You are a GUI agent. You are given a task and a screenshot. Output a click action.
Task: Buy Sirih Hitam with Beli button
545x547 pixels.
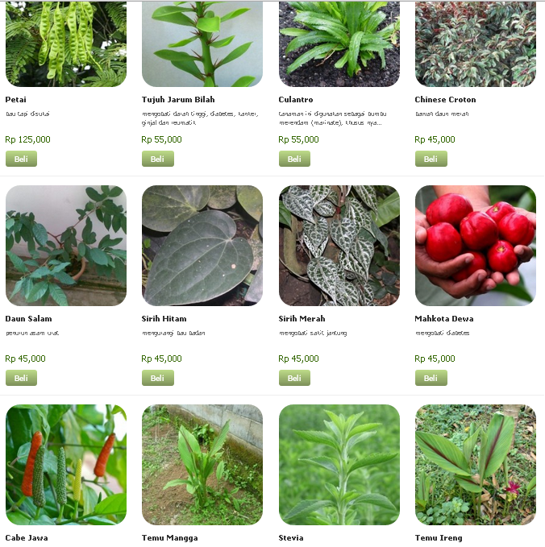click(x=158, y=378)
